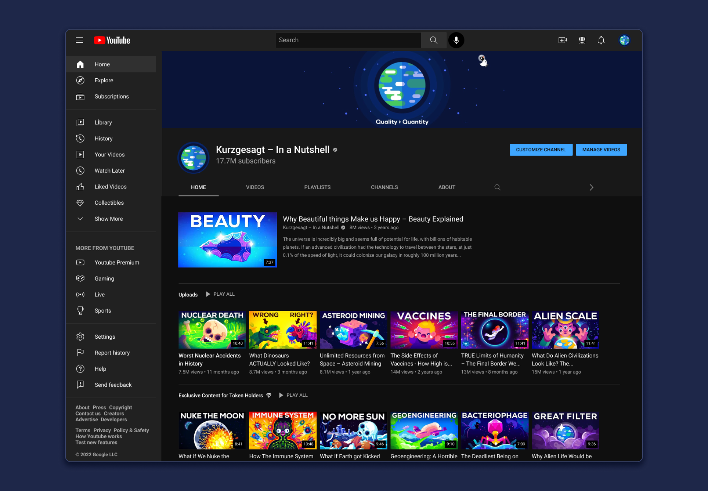This screenshot has height=491, width=708.
Task: Activate voice search microphone
Action: pyautogui.click(x=456, y=40)
